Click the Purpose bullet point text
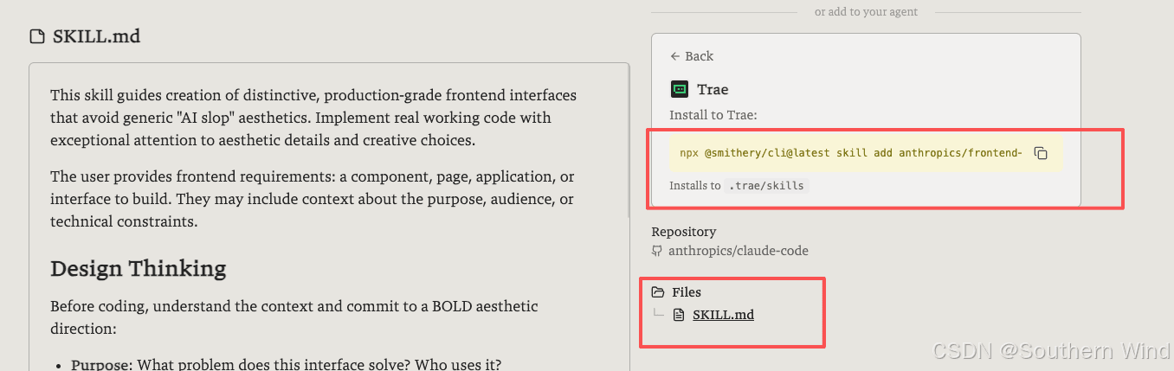 pos(286,365)
